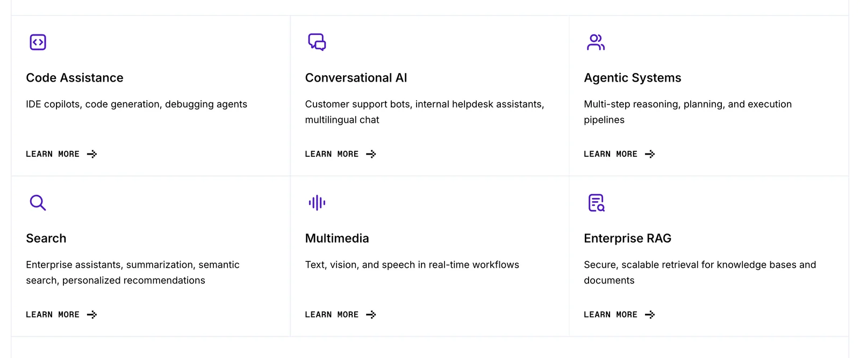Select the Code Assistance heading
860x358 pixels.
75,78
